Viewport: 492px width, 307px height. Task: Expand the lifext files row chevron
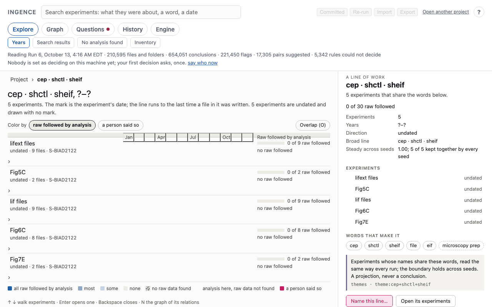(x=9, y=162)
